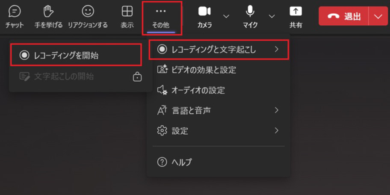Viewport: 390px width, 195px height.
Task: Open the レコーディングと文字起こし submenu
Action: (x=219, y=50)
